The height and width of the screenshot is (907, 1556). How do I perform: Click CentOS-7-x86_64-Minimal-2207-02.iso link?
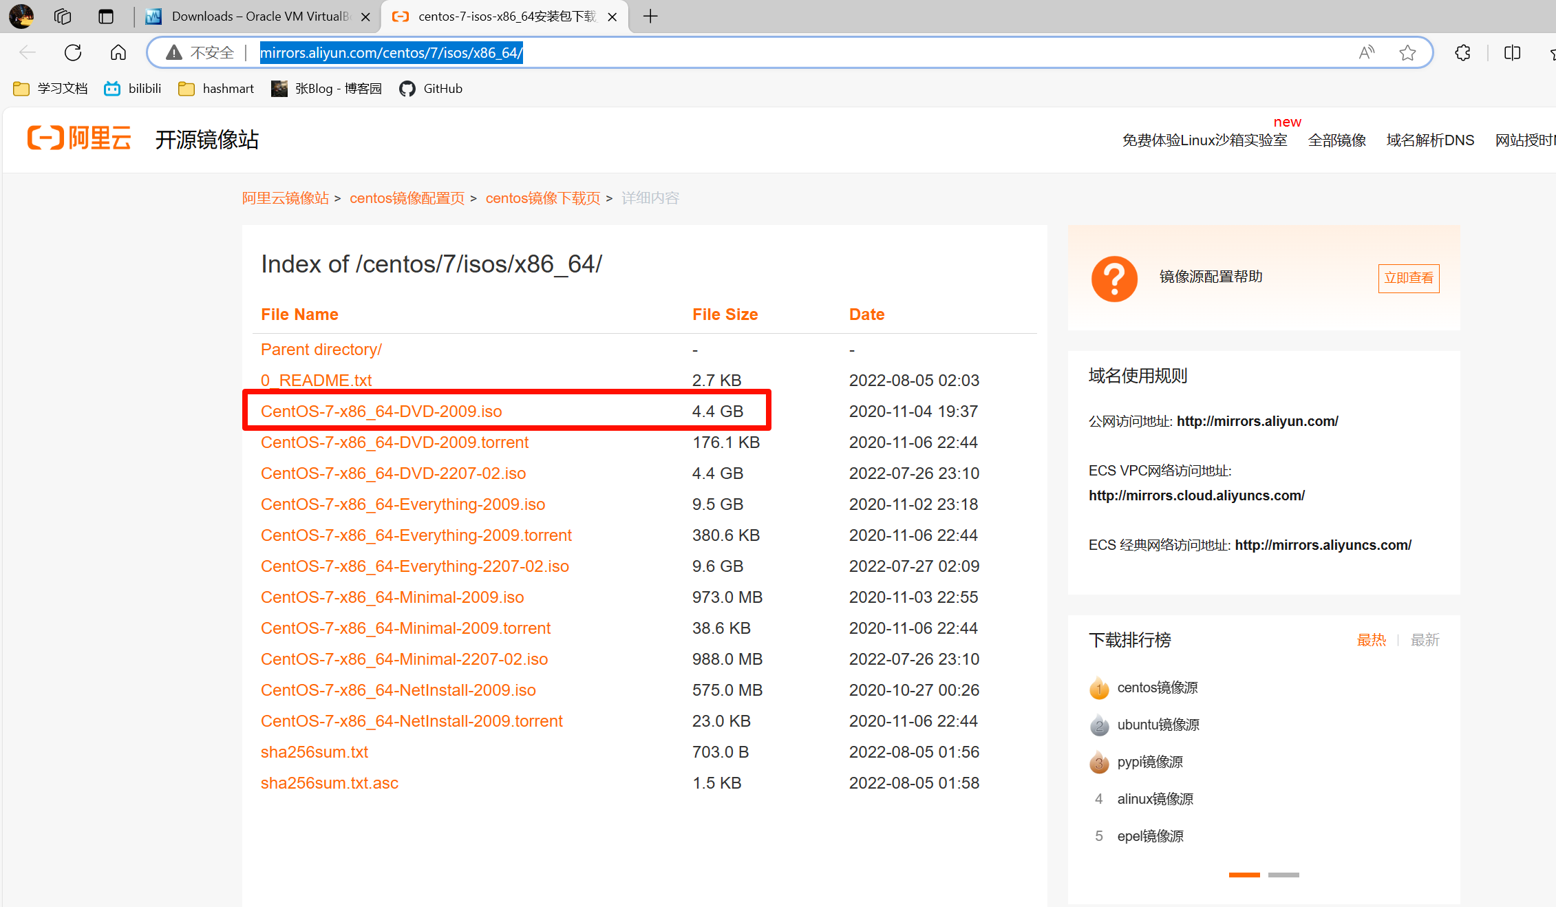[404, 659]
